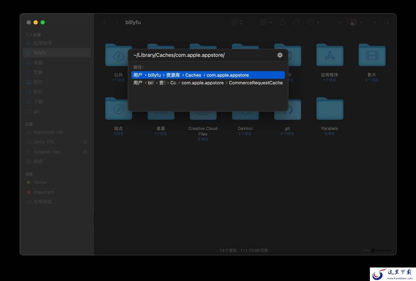The height and width of the screenshot is (281, 416).
Task: Select the 影片 folder icon in the file grid
Action: click(x=372, y=55)
